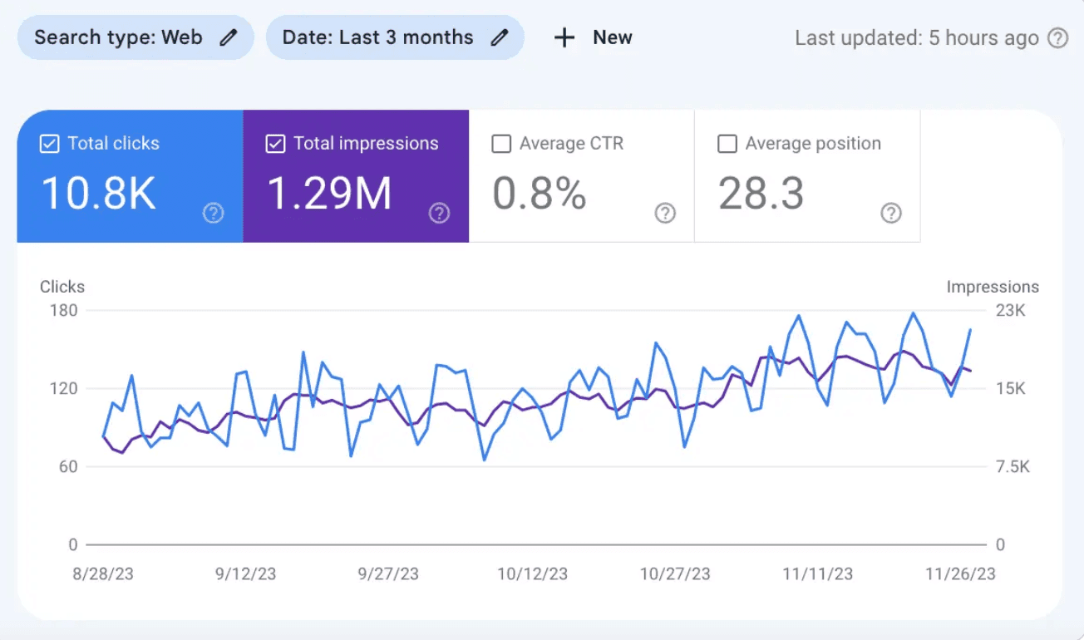
Task: Select the Average CTR card
Action: tap(582, 176)
